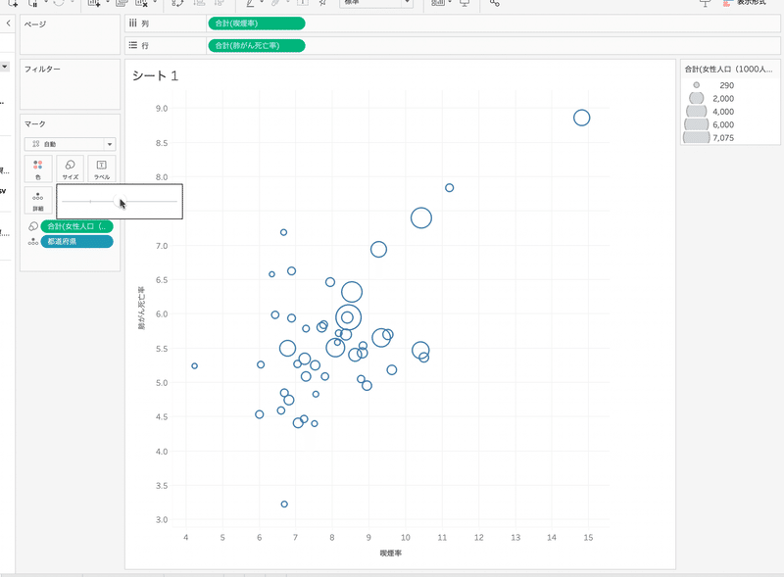784x577 pixels.
Task: Select the circle mark near smoking rate 15
Action: (581, 118)
